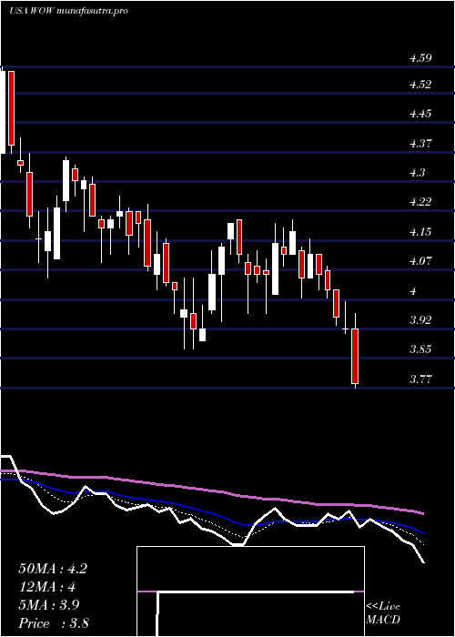Click the '50MA : 4.2' readout
This screenshot has height=637, width=455.
[53, 569]
